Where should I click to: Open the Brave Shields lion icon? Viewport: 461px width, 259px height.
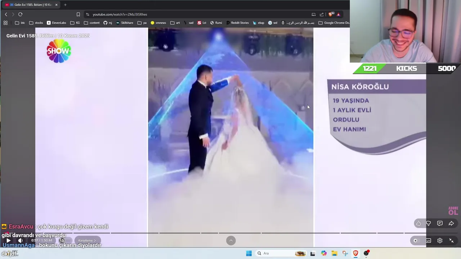coord(331,14)
